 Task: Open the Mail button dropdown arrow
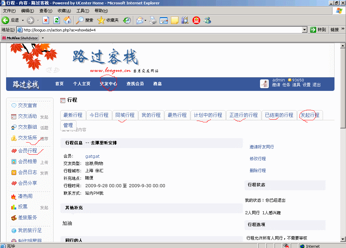[x=146, y=20]
